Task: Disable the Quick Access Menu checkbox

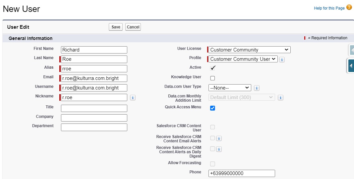Action: [212, 108]
